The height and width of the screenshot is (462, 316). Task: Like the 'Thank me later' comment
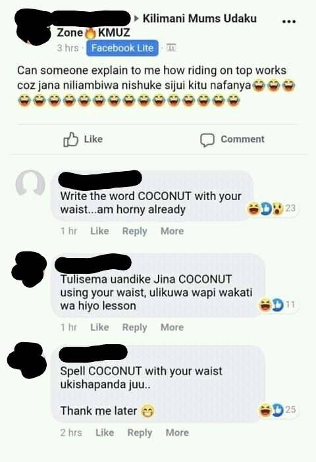coord(105,432)
